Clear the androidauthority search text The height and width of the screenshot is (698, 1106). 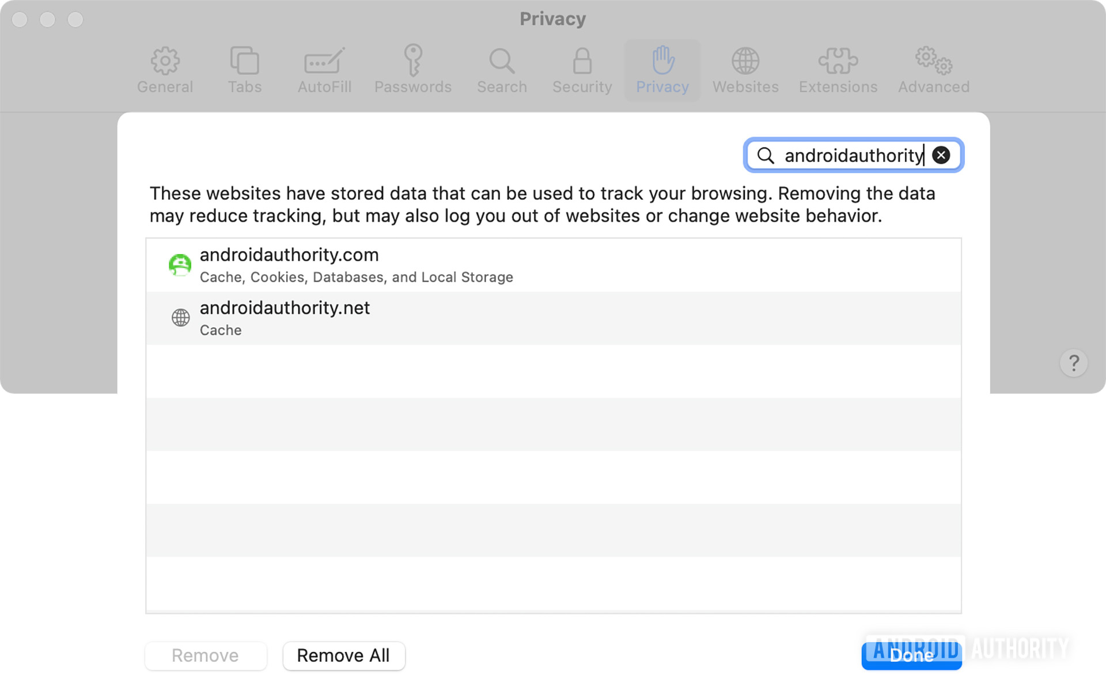941,155
